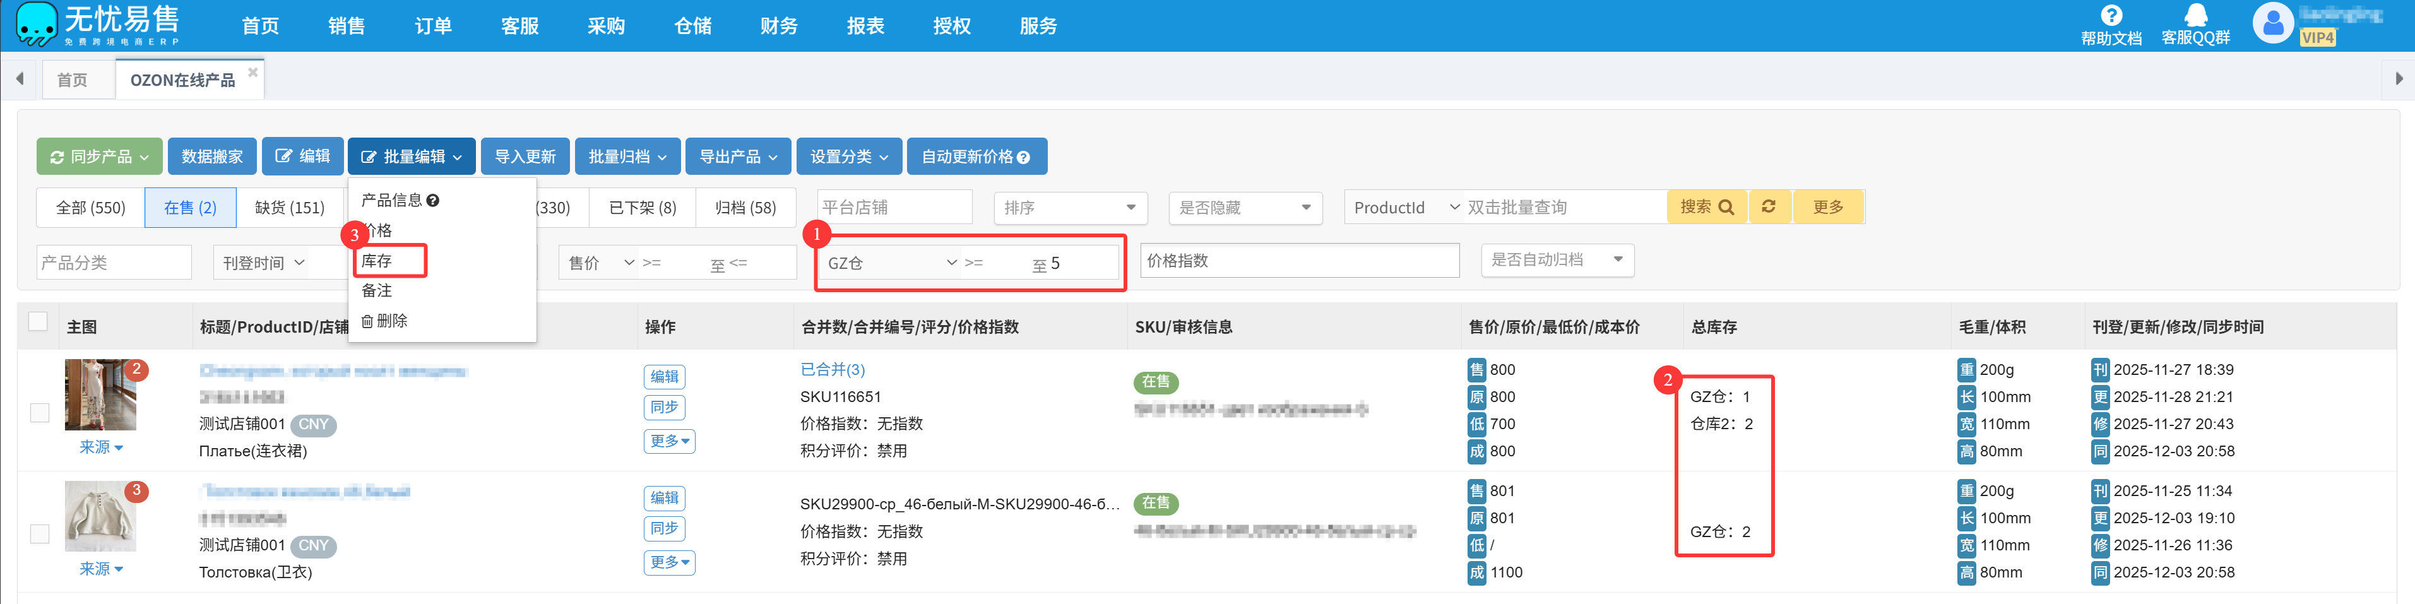This screenshot has width=2415, height=604.
Task: Open the customer service QQ group bell icon
Action: (2195, 16)
